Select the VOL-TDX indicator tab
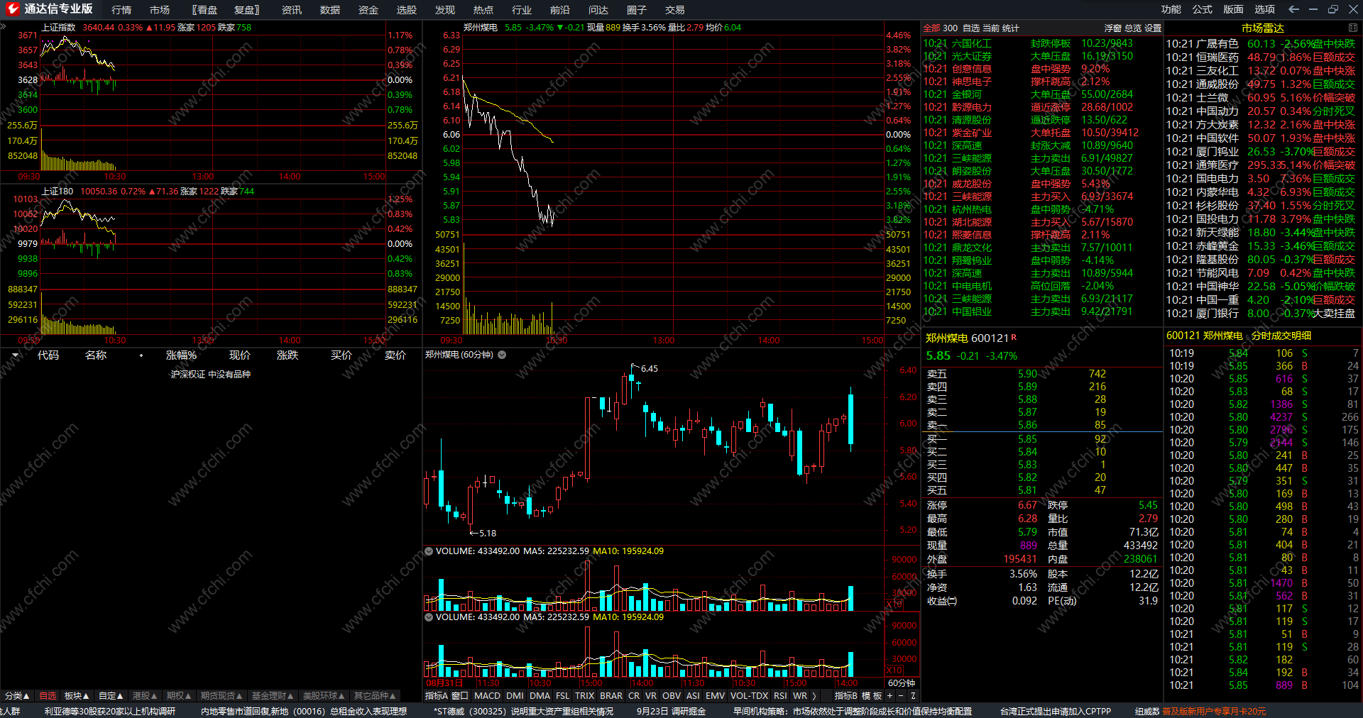The width and height of the screenshot is (1363, 718). (x=749, y=696)
